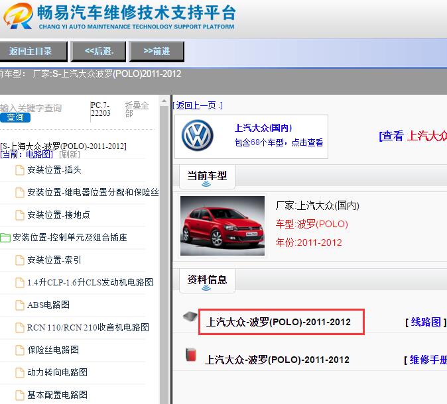Select the 当前车型 tab
Image resolution: width=447 pixels, height=404 pixels.
point(207,177)
